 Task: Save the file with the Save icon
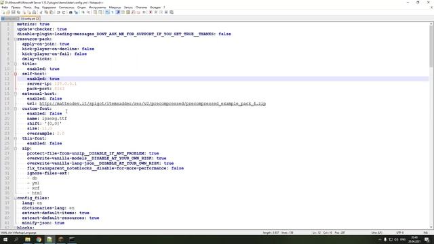[14, 12]
